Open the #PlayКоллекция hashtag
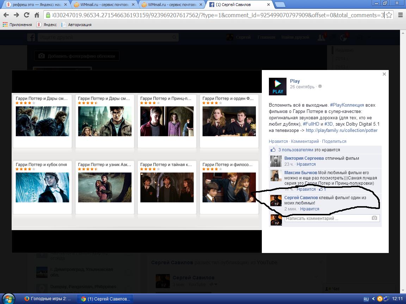The image size is (406, 304). pos(347,105)
